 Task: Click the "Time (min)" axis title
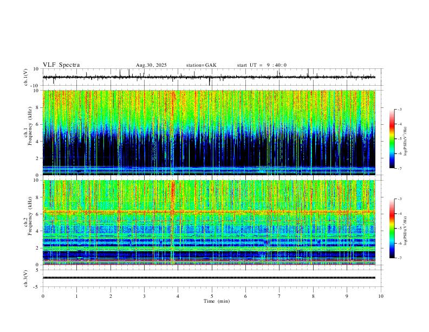pyautogui.click(x=217, y=301)
